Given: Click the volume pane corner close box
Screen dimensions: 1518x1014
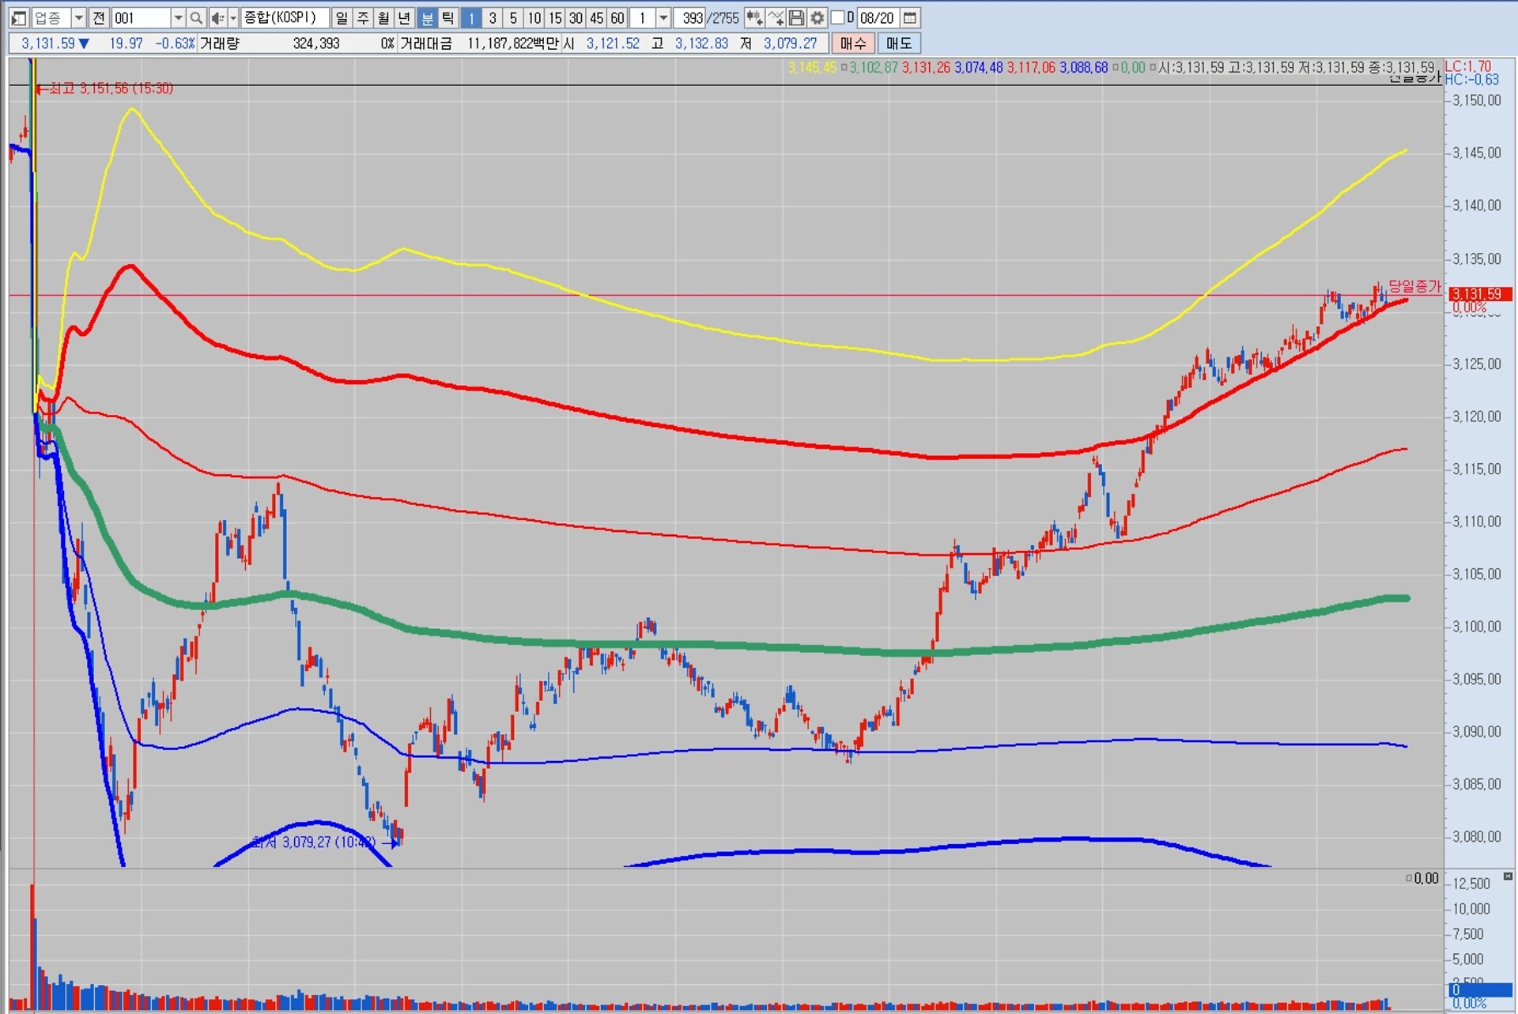Looking at the screenshot, I should 1508,876.
